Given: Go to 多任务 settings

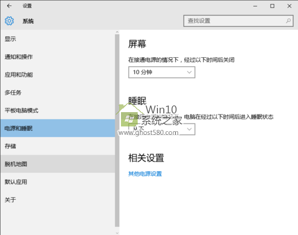Looking at the screenshot, I should pyautogui.click(x=58, y=92).
